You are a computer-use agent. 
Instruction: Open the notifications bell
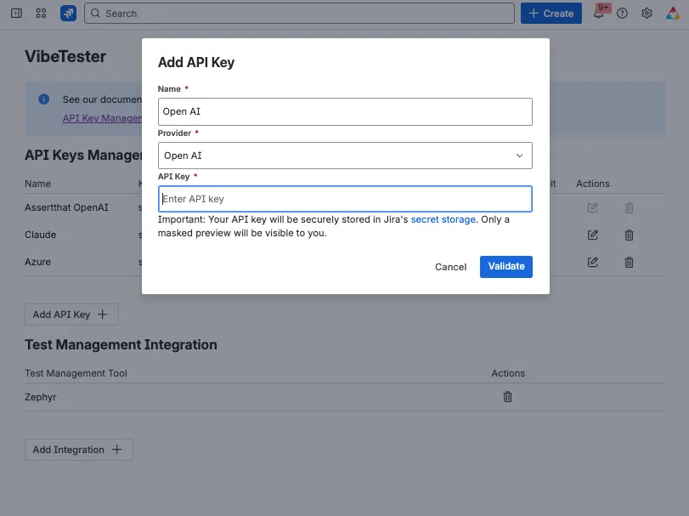tap(598, 14)
